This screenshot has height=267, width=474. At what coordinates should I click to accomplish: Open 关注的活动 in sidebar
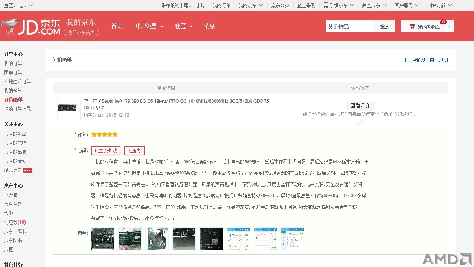(15, 161)
